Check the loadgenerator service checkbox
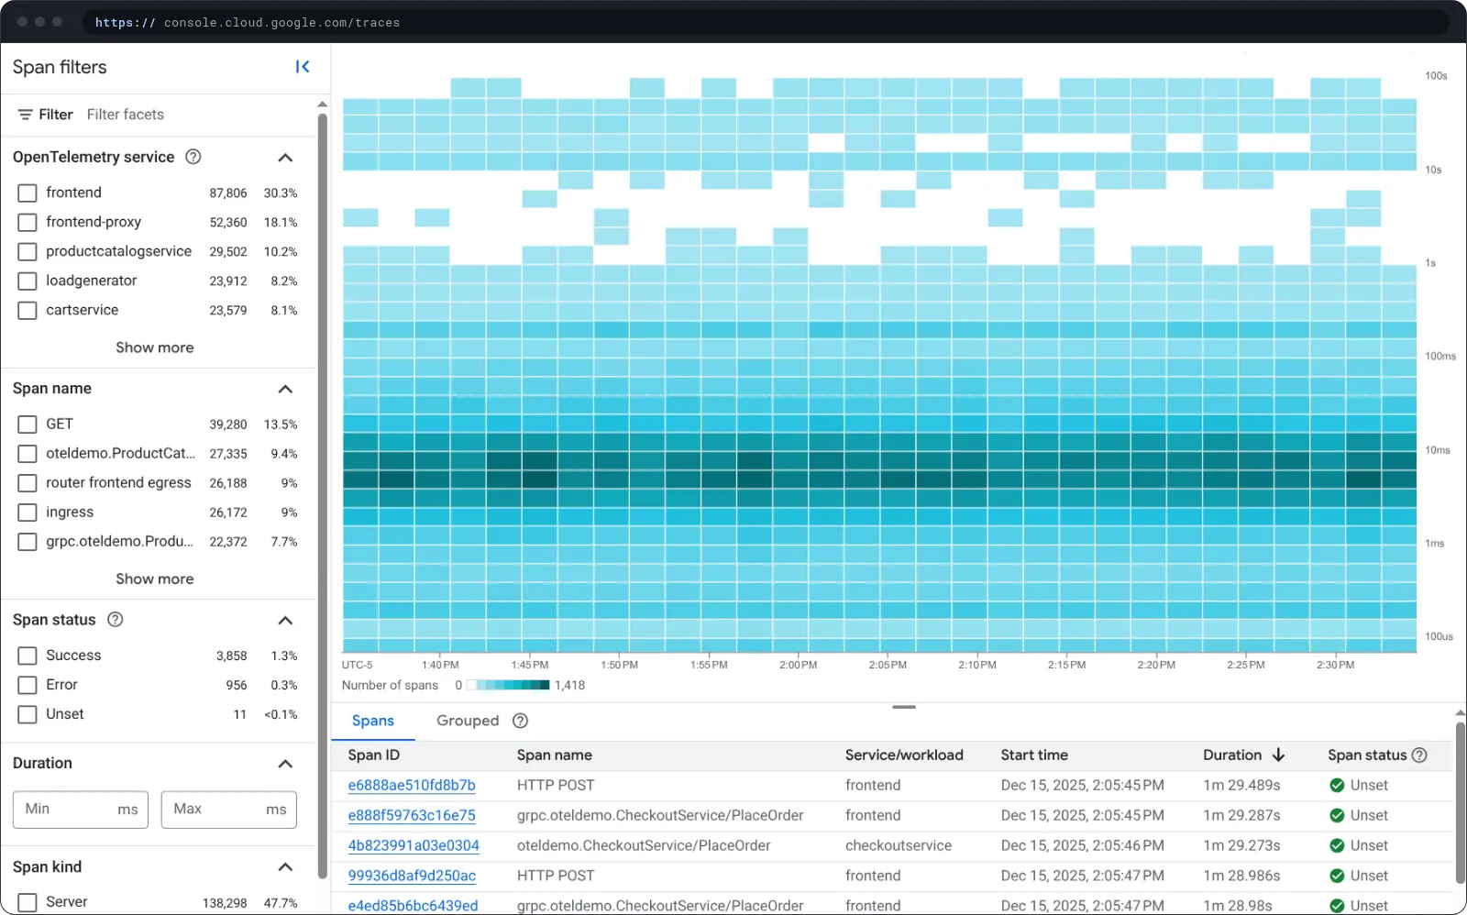The image size is (1467, 915). point(28,281)
